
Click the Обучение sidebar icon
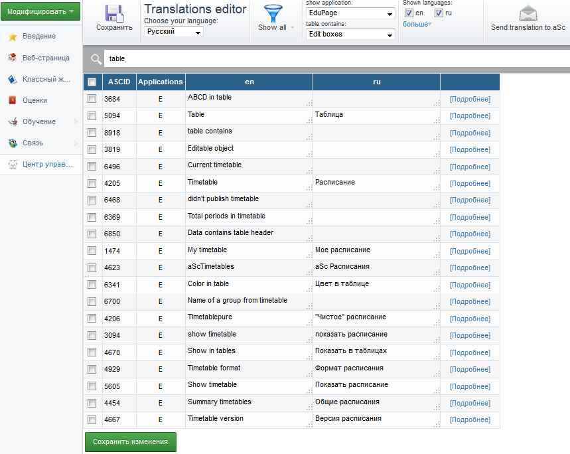tap(13, 121)
